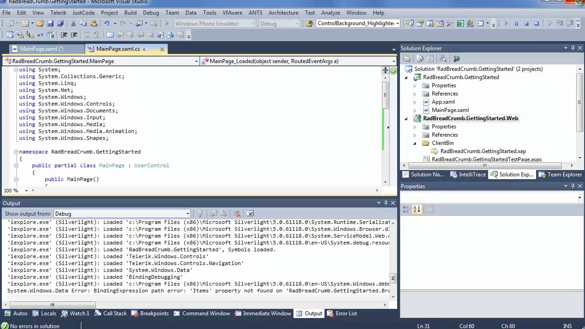Toggle auto-hide pin on Properties panel
585x329 pixels.
click(x=573, y=186)
